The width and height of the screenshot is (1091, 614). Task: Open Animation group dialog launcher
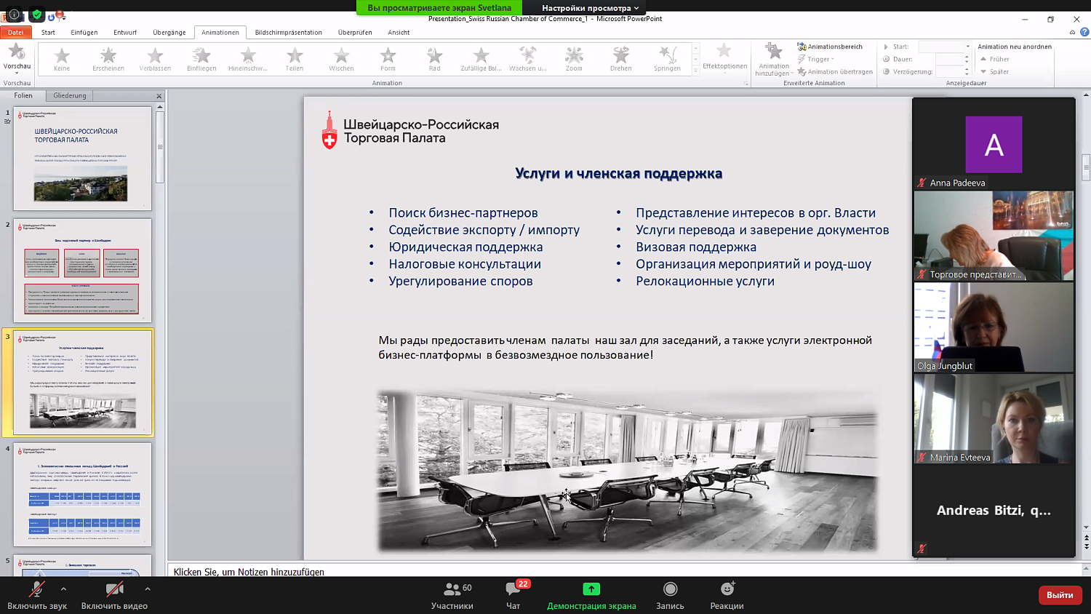[x=746, y=84]
